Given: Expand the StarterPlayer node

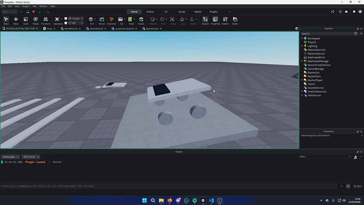Looking at the screenshot, I should (302, 80).
